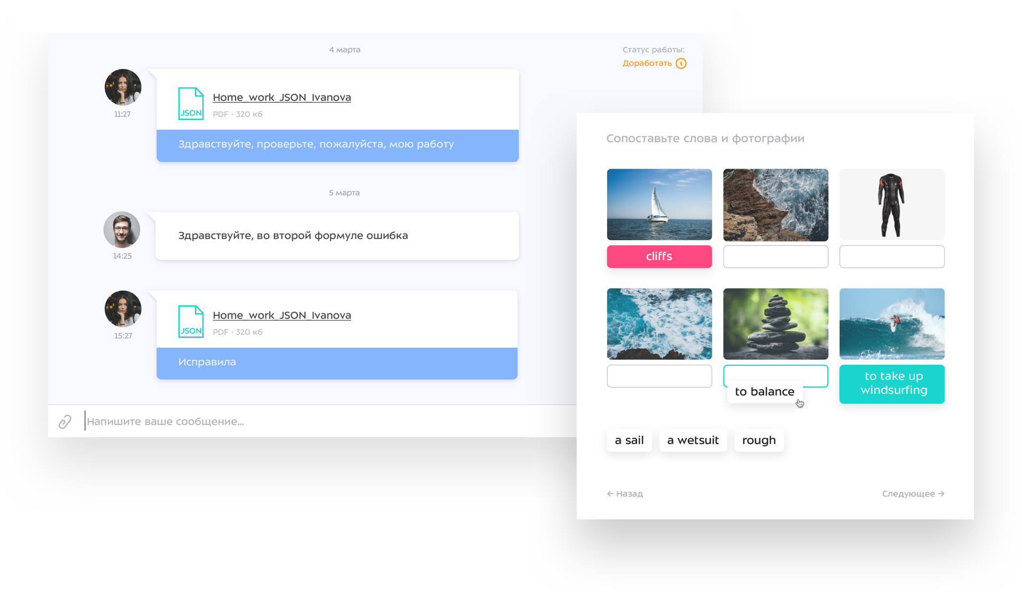This screenshot has width=1022, height=594.
Task: Open the Home_work_JSON_Ivanova link sent at 15:27
Action: tap(281, 316)
